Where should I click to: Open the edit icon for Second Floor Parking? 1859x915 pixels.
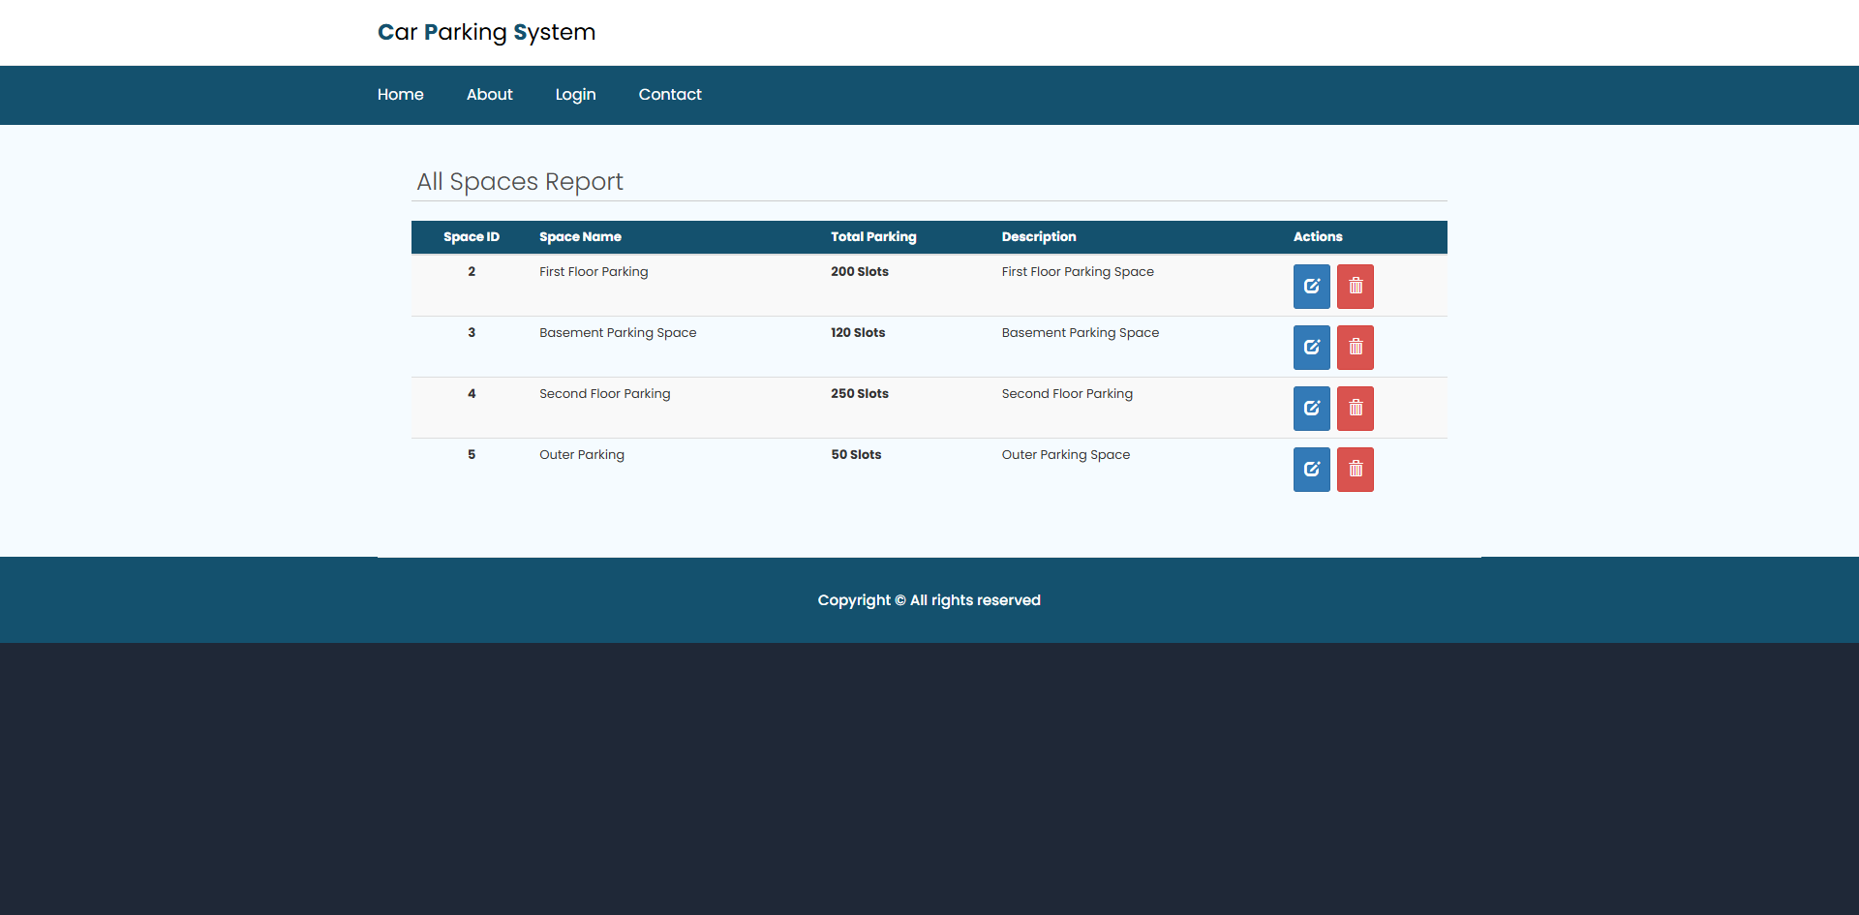tap(1311, 408)
